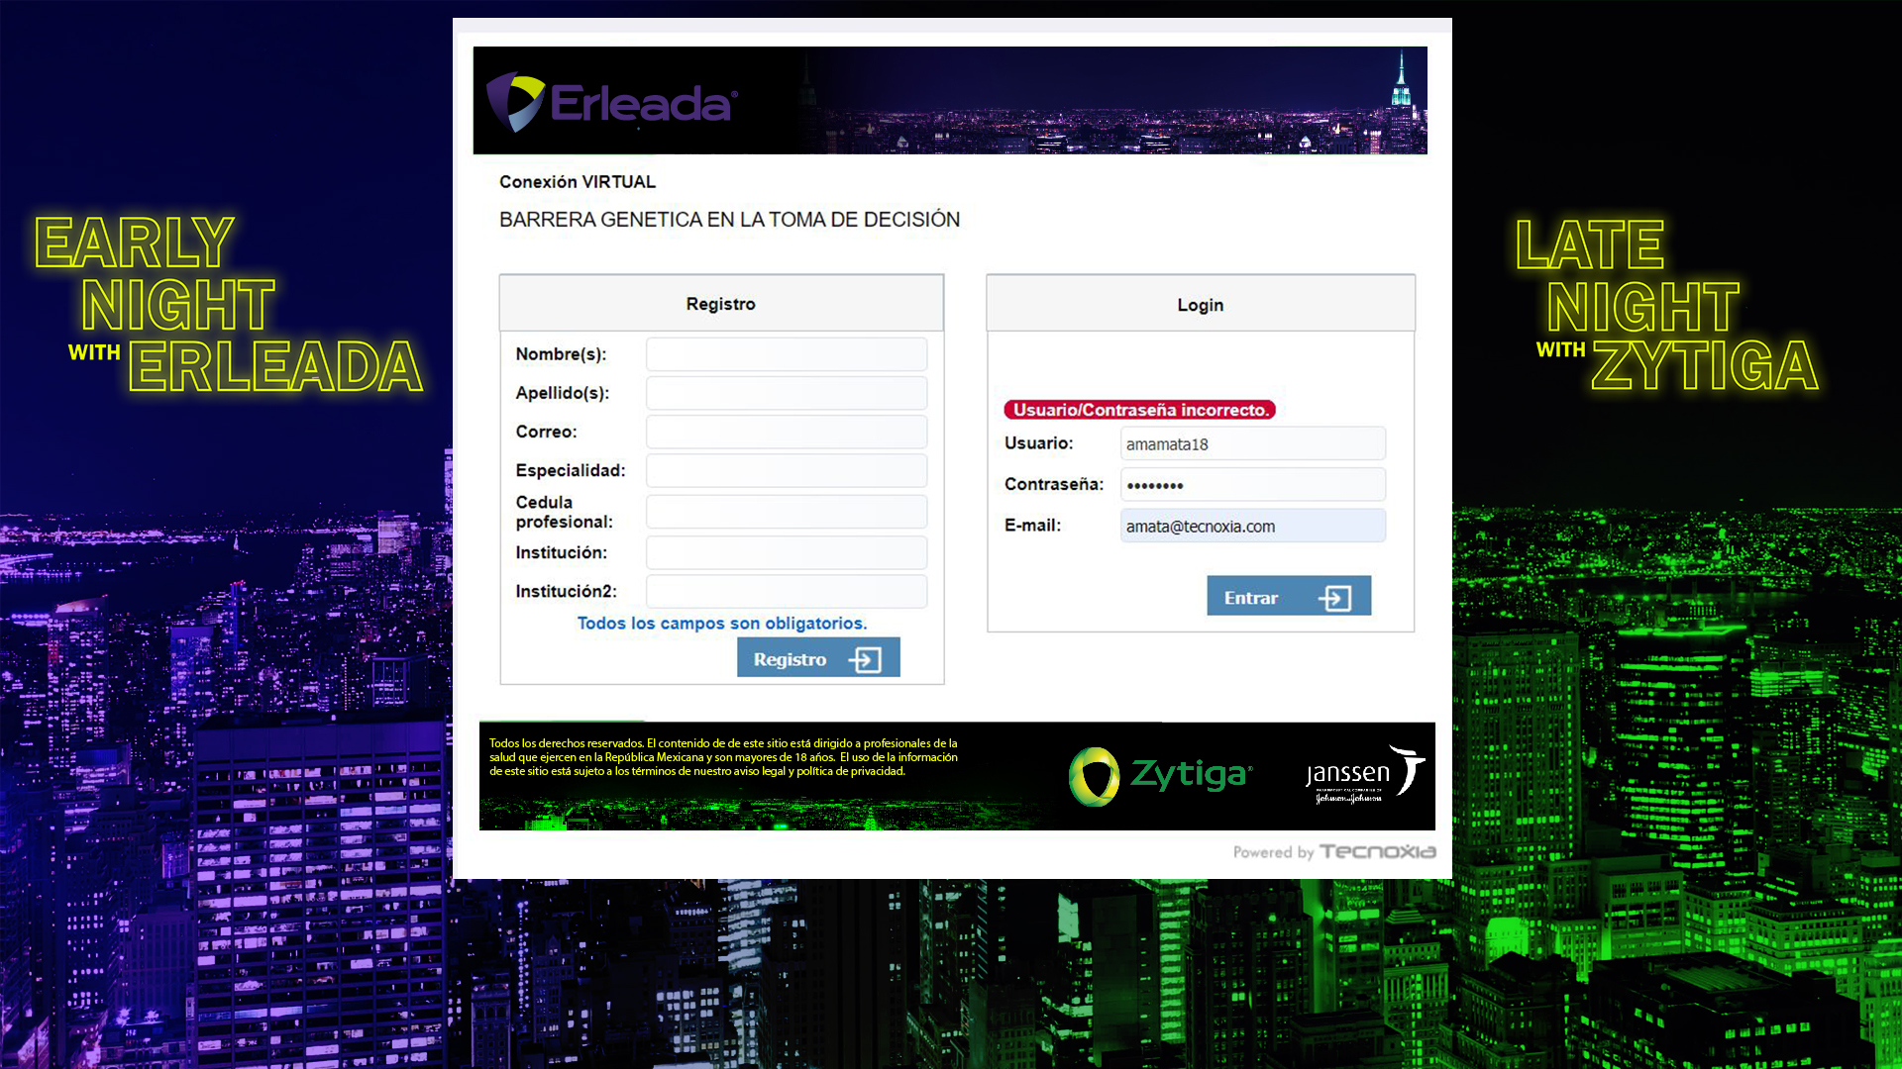This screenshot has height=1069, width=1902.
Task: Click the 'Late Night with Zytiga' neon graphic
Action: coord(1667,304)
